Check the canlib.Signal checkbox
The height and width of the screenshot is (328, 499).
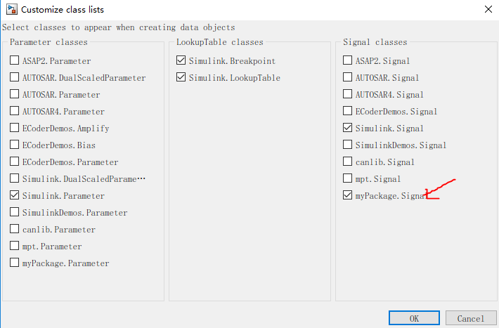pos(347,162)
